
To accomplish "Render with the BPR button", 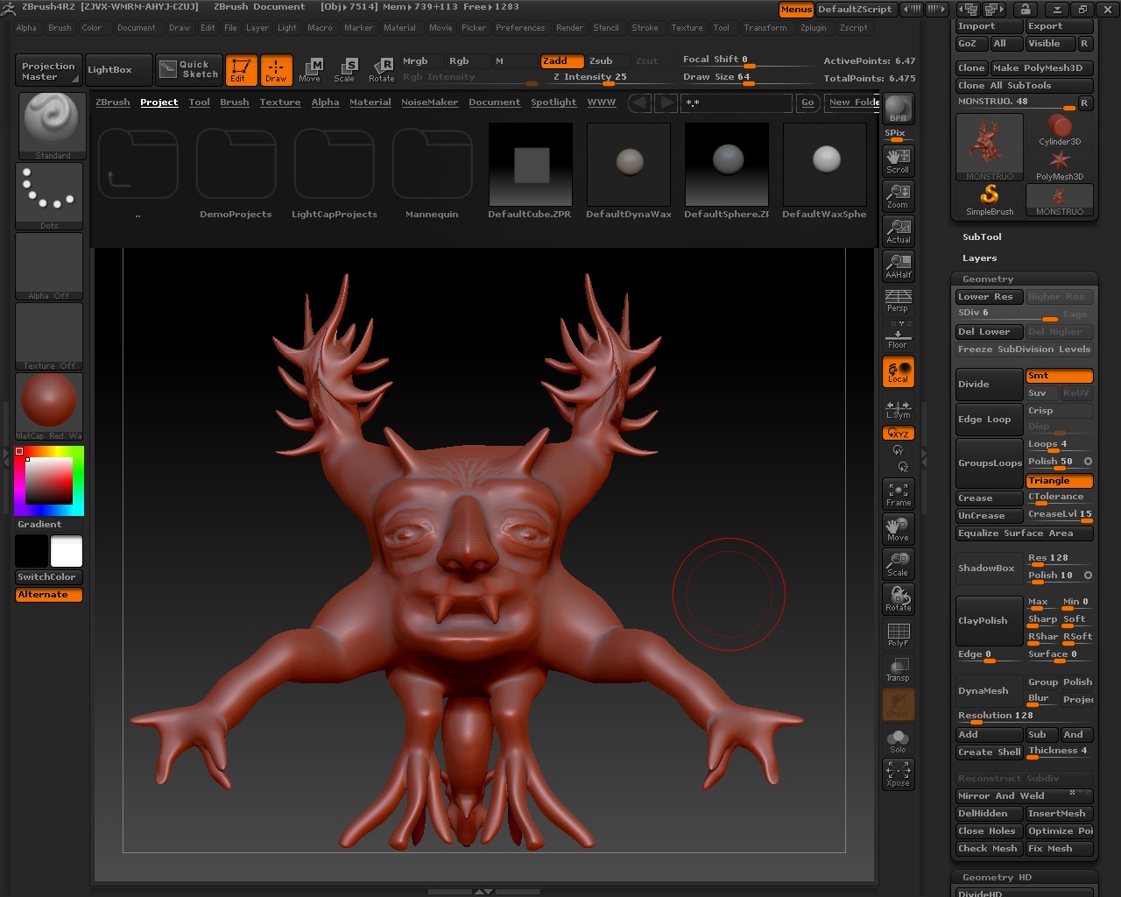I will click(x=898, y=109).
